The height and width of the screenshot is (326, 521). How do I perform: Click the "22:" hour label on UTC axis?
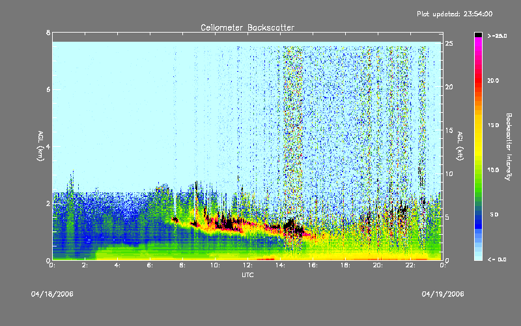[410, 265]
